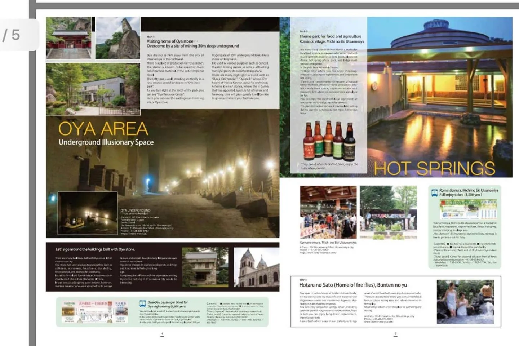Image resolution: width=519 pixels, height=346 pixels.
Task: Click the Oya sightseeing ticket image
Action: point(95,312)
